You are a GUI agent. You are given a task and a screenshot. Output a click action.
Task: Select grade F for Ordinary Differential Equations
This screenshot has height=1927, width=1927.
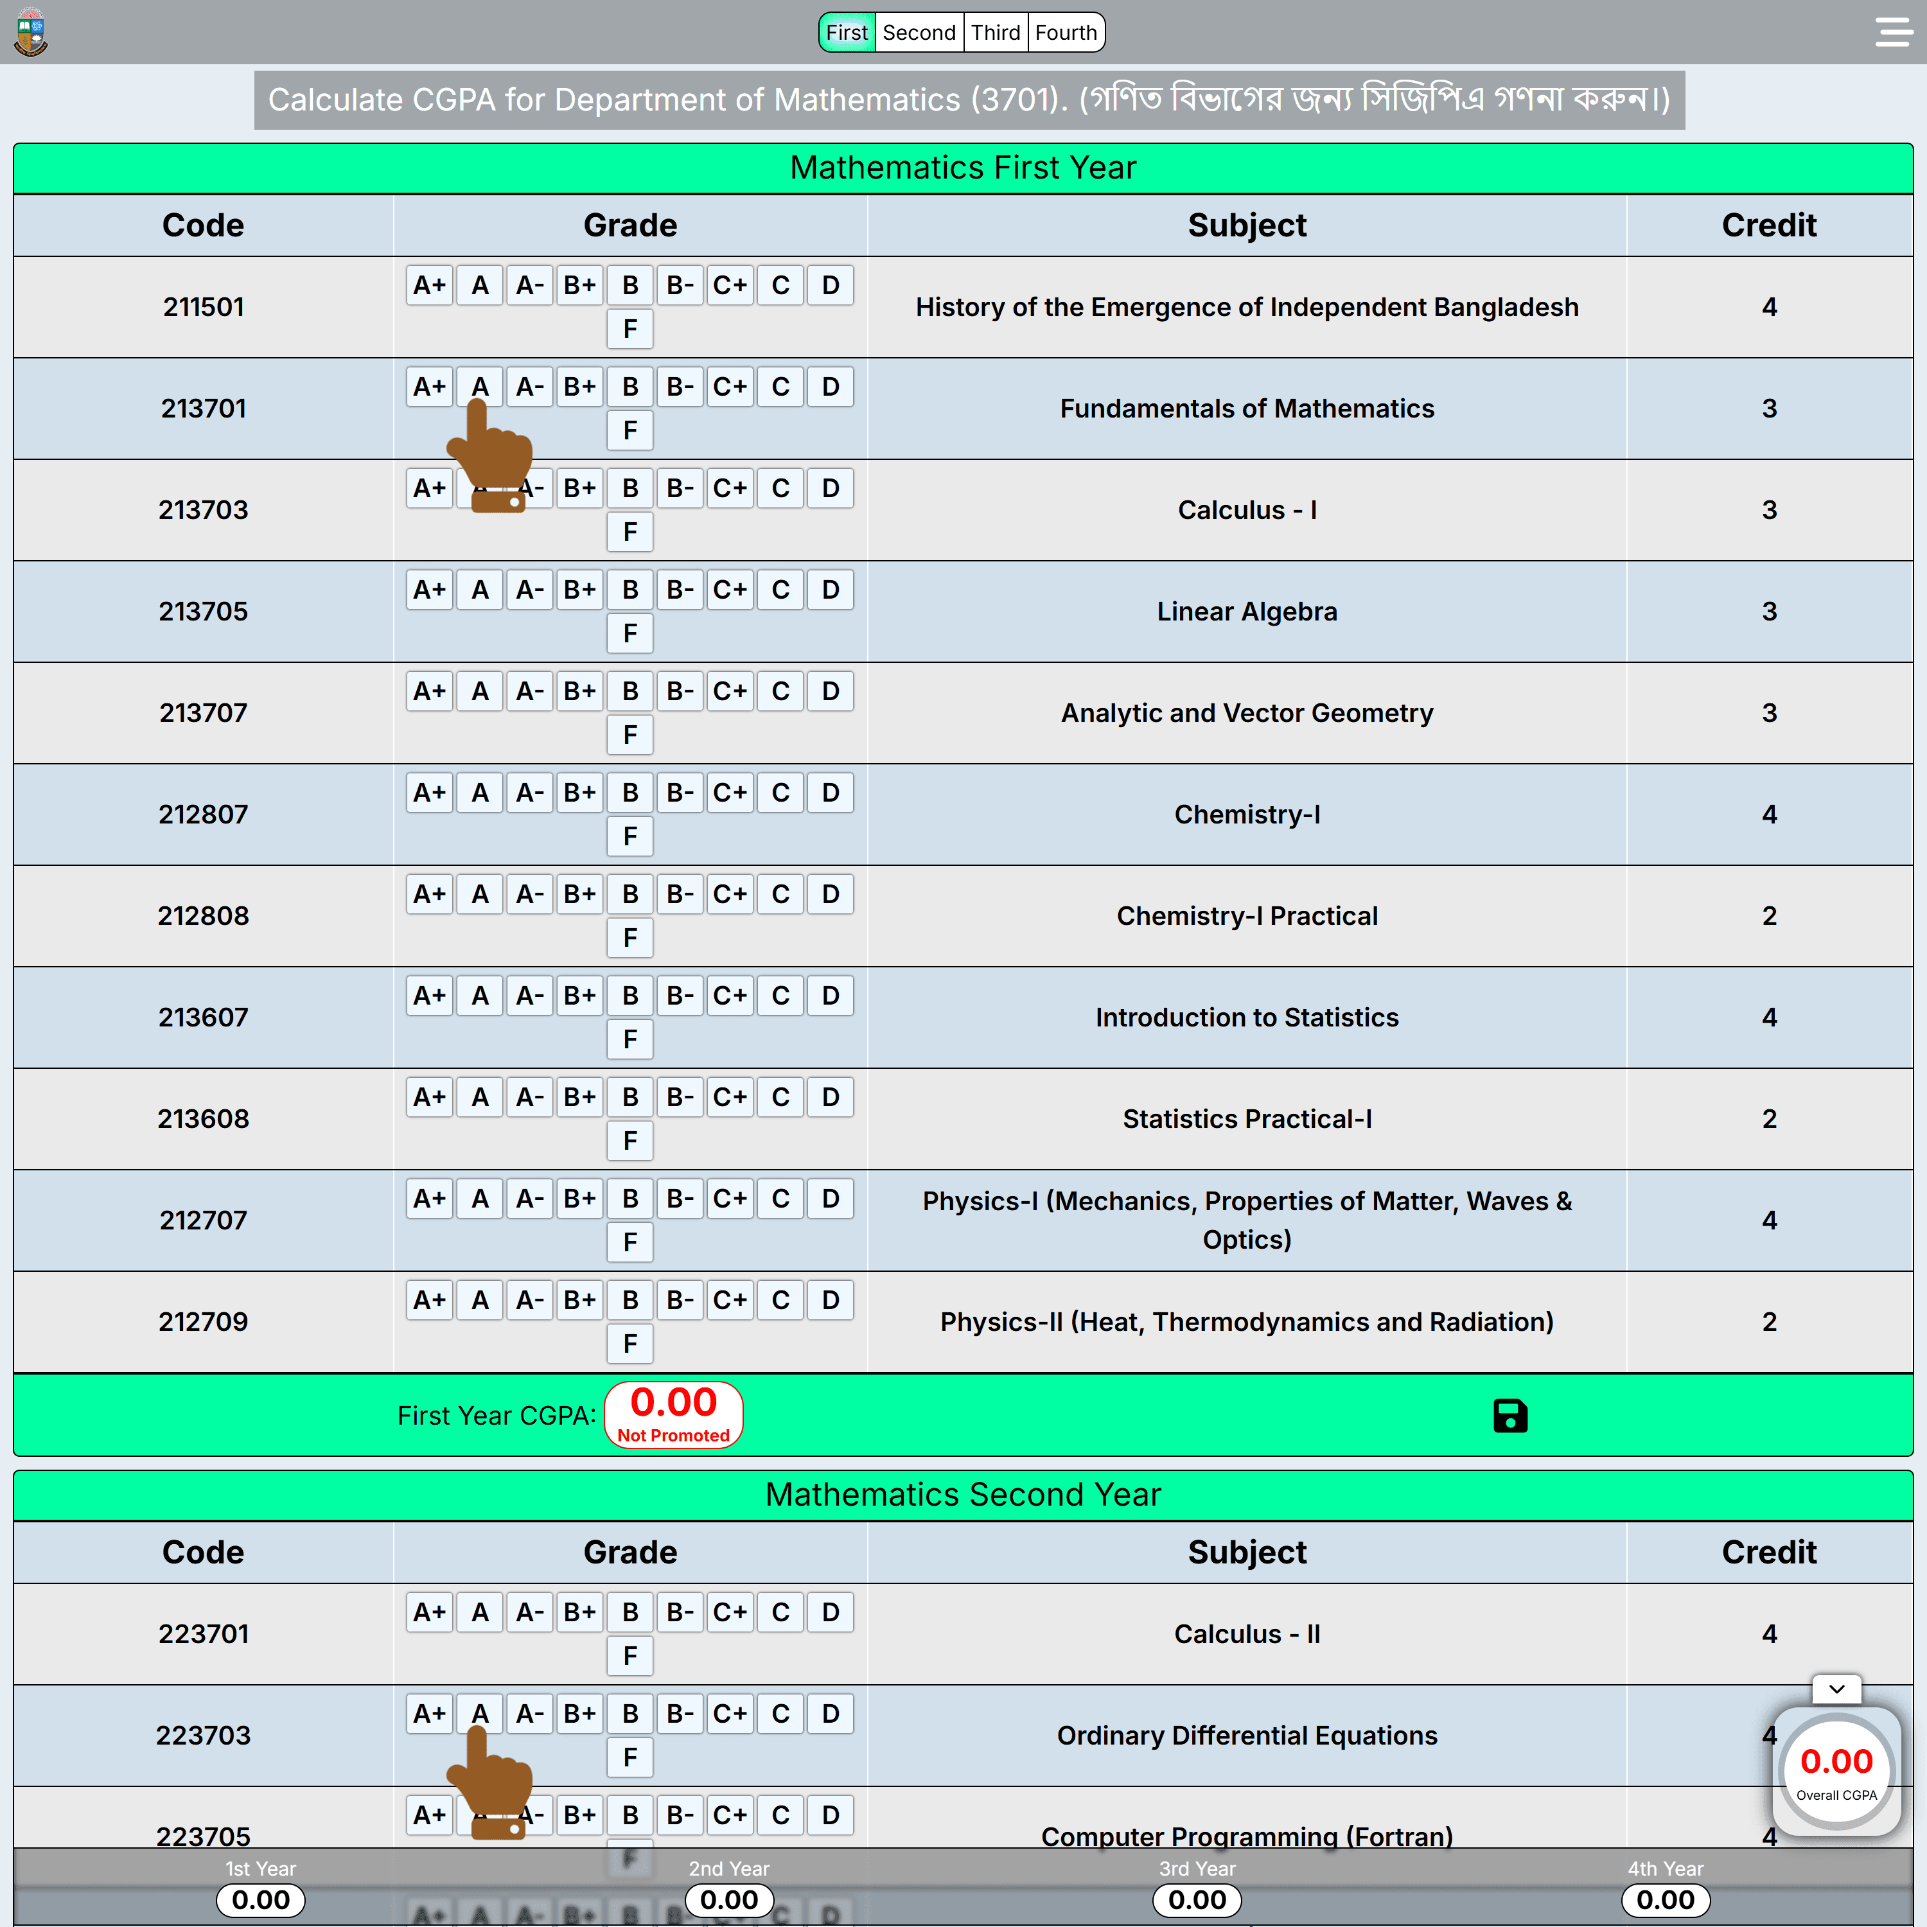pyautogui.click(x=630, y=1757)
